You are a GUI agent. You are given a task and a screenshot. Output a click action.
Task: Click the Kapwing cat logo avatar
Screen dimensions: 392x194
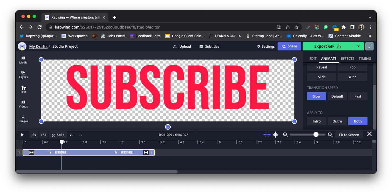click(22, 46)
